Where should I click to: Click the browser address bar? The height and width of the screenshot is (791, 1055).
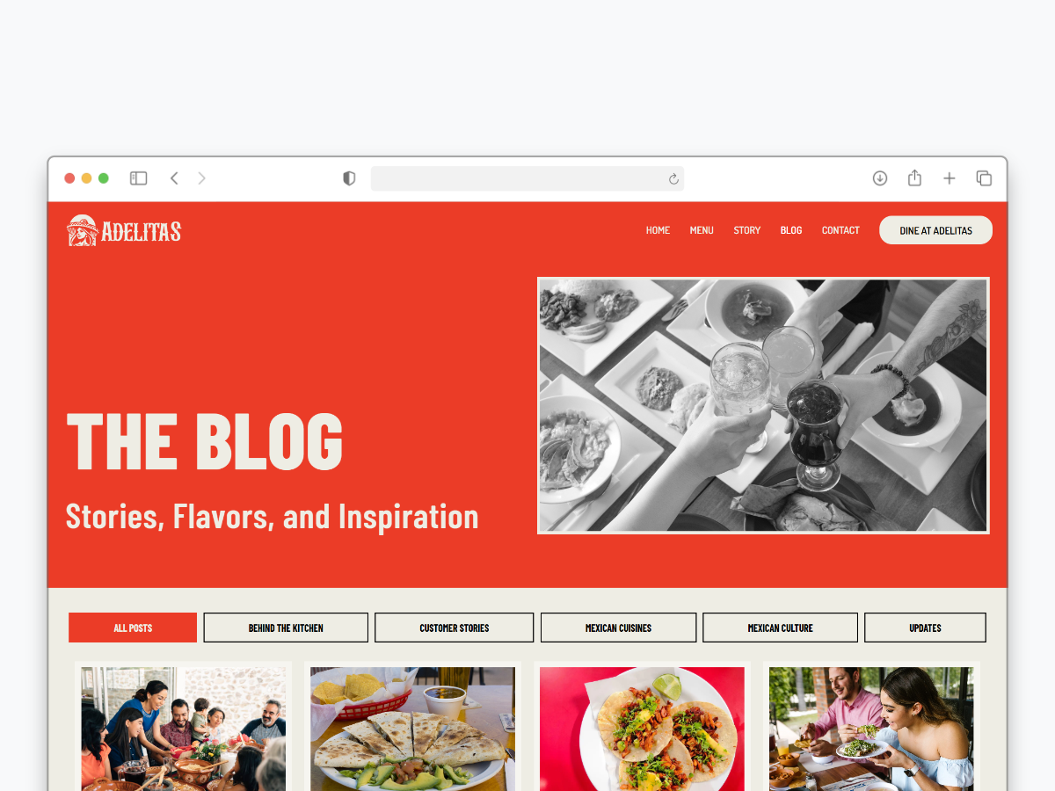click(527, 178)
